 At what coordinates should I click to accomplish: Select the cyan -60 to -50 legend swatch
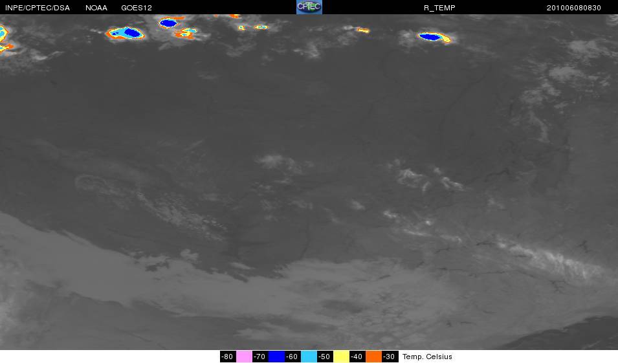(309, 357)
